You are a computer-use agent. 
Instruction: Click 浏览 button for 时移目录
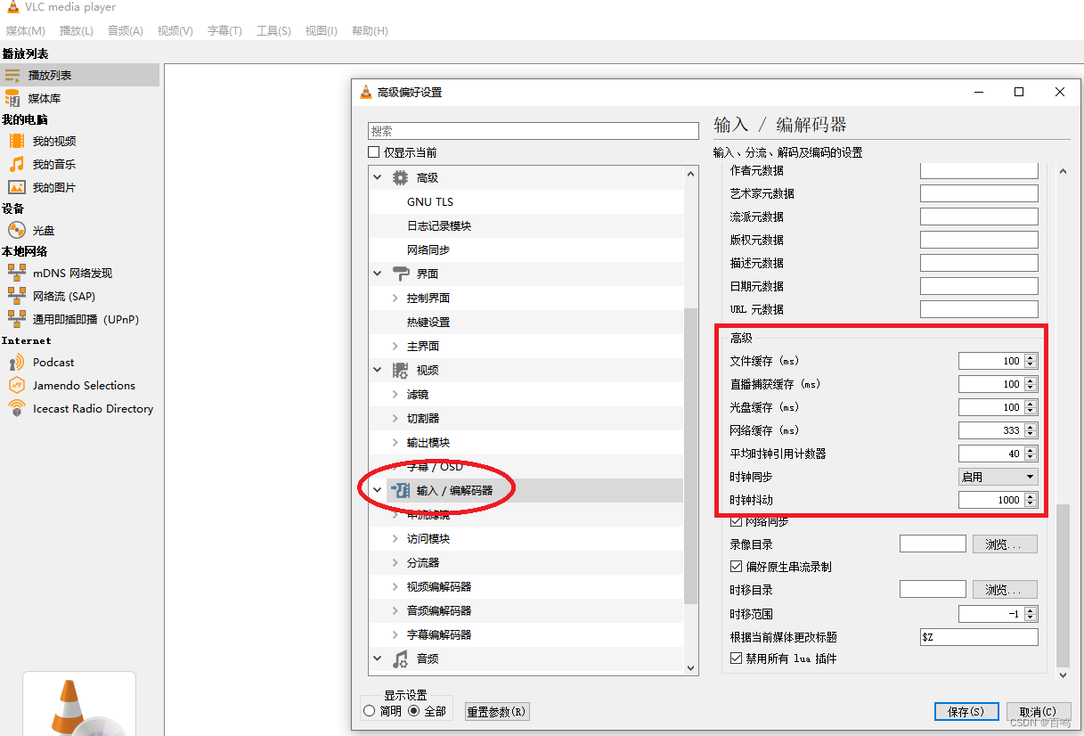(1004, 590)
